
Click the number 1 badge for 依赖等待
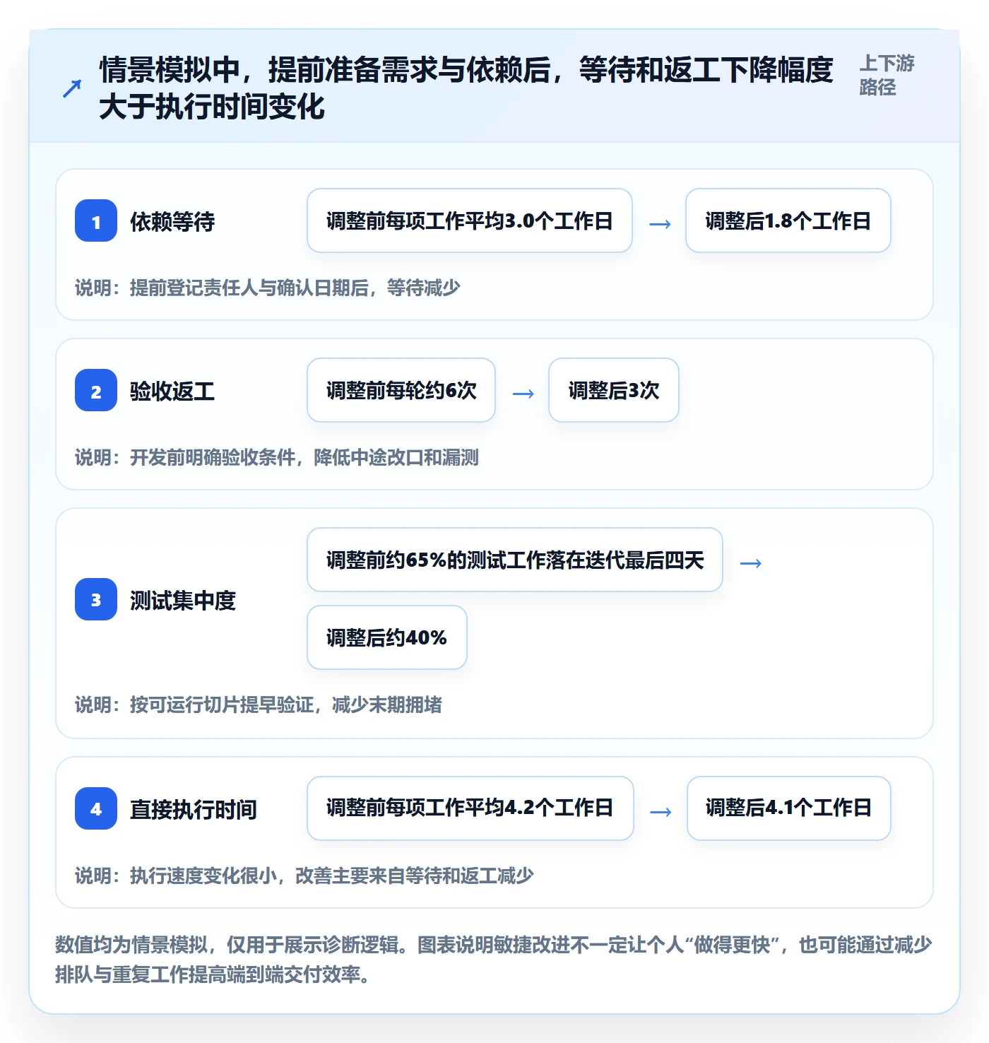tap(96, 220)
